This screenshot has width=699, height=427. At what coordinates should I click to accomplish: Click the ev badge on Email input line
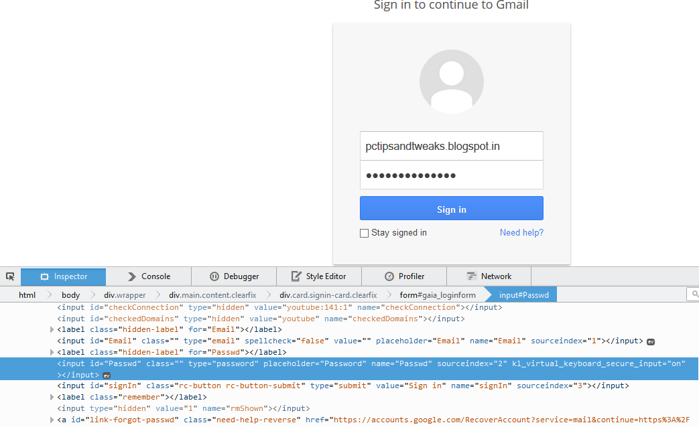coord(651,342)
